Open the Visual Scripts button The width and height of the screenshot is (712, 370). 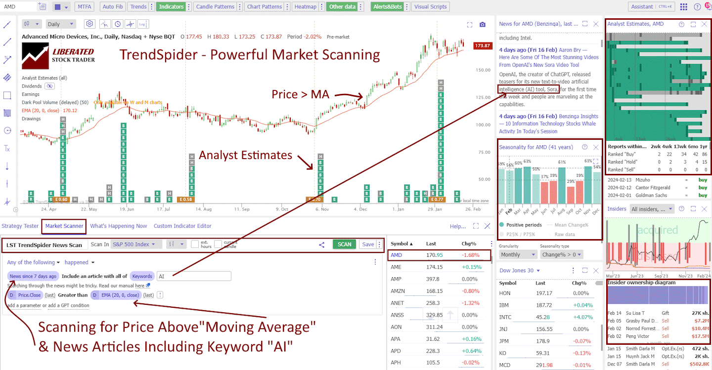pos(430,7)
